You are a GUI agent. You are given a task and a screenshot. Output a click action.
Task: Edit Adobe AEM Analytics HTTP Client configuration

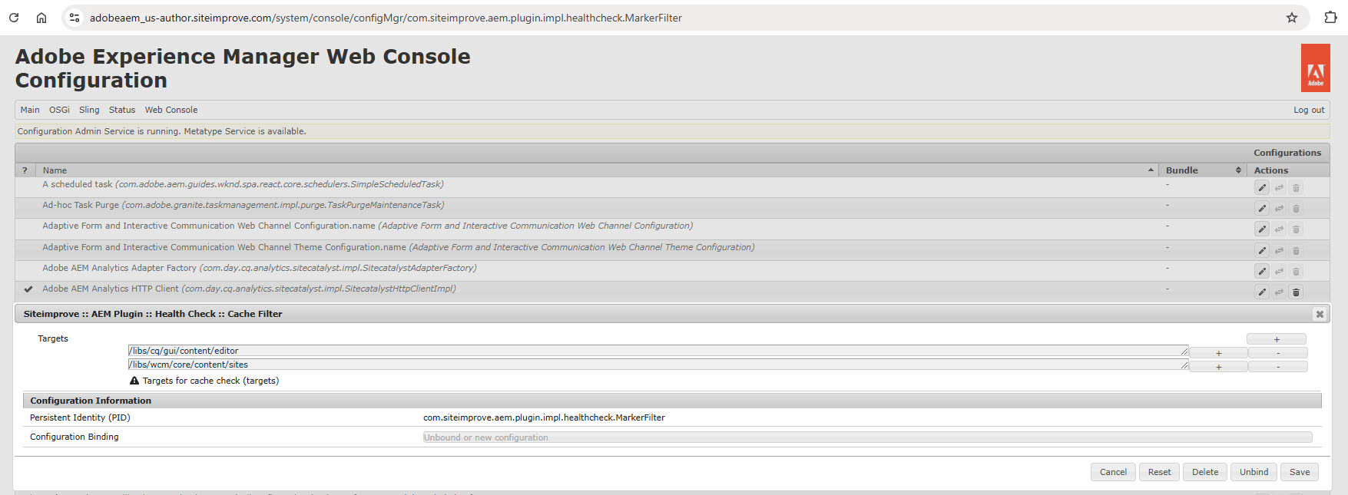click(1262, 292)
